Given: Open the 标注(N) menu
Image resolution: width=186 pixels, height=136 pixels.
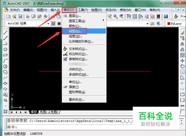Looking at the screenshot, I should tap(111, 10).
